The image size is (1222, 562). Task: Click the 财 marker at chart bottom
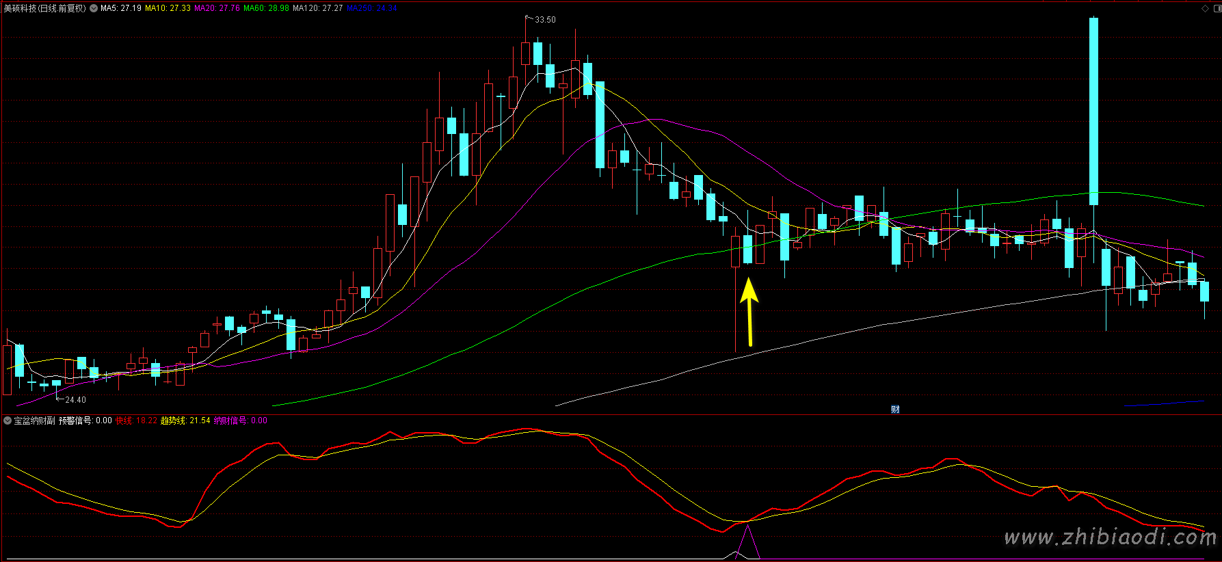point(895,410)
